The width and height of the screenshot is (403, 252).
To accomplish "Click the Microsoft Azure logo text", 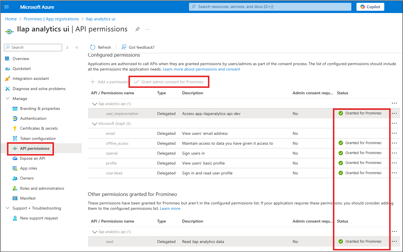I will 37,7.
